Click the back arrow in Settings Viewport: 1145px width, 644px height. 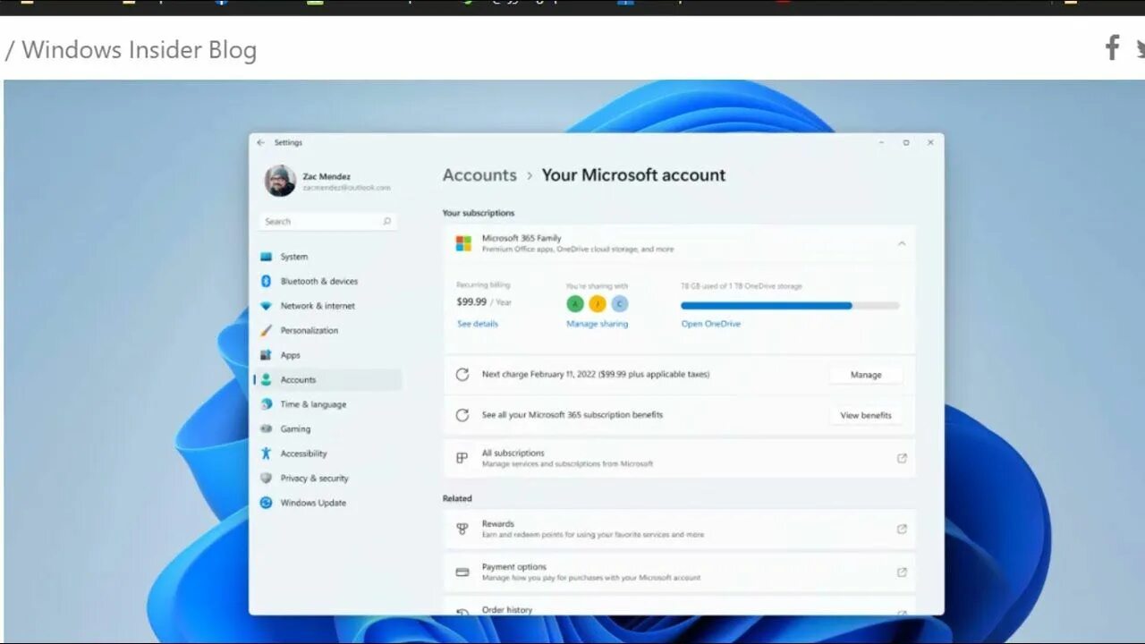261,142
